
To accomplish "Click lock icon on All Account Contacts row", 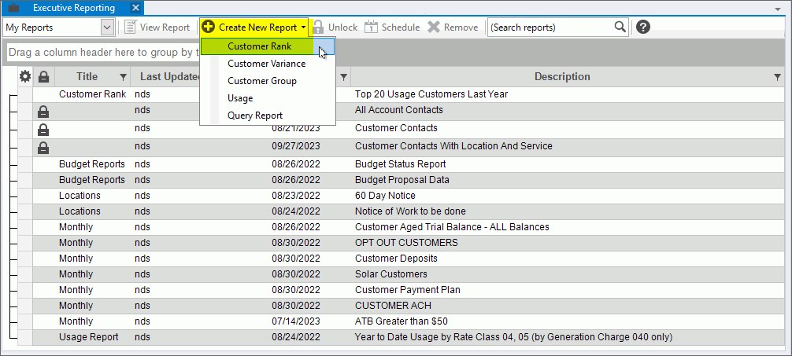I will 43,112.
